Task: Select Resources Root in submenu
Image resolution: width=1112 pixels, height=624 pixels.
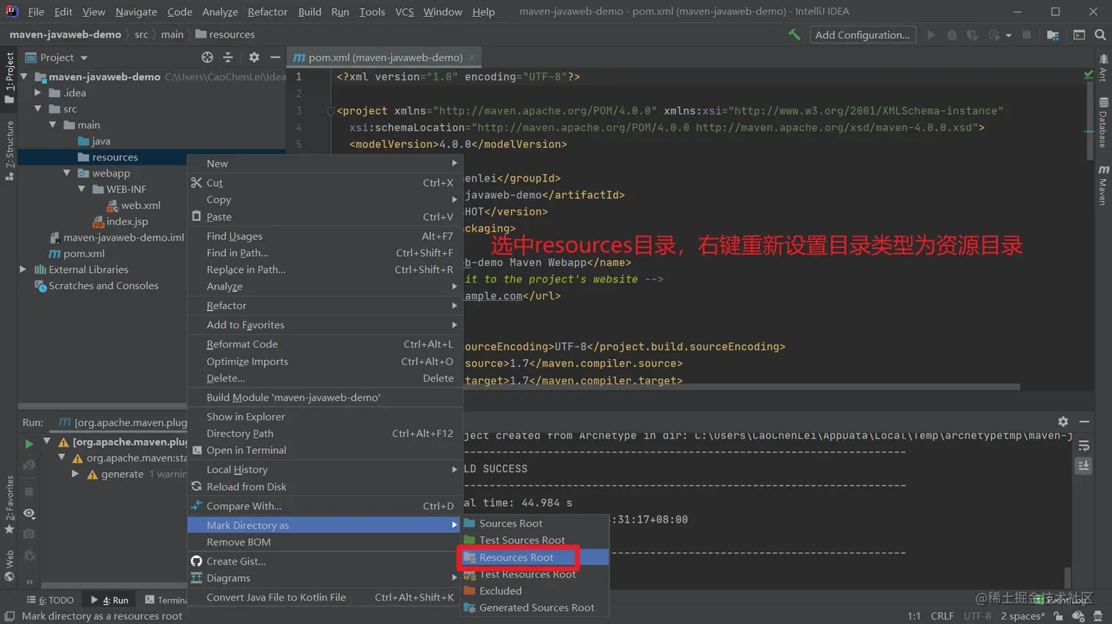Action: (535, 557)
